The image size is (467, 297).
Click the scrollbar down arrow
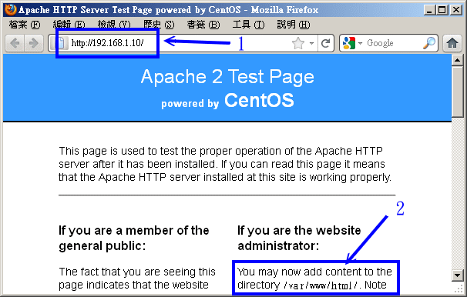point(457,275)
